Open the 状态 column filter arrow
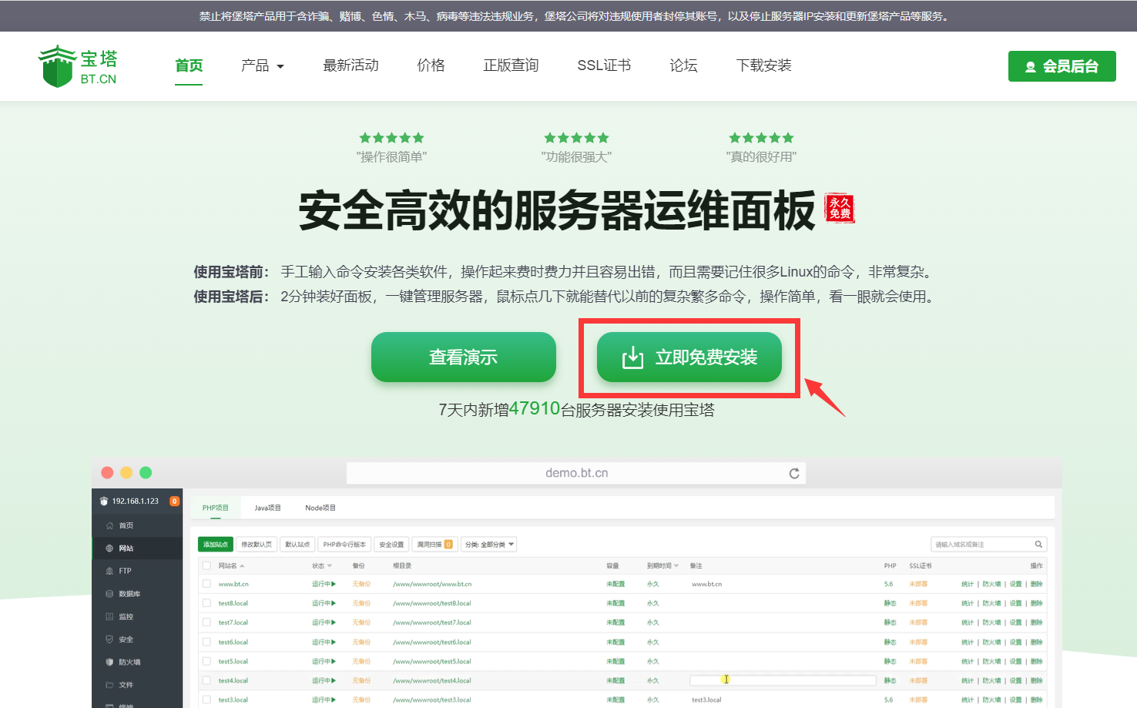 point(330,565)
